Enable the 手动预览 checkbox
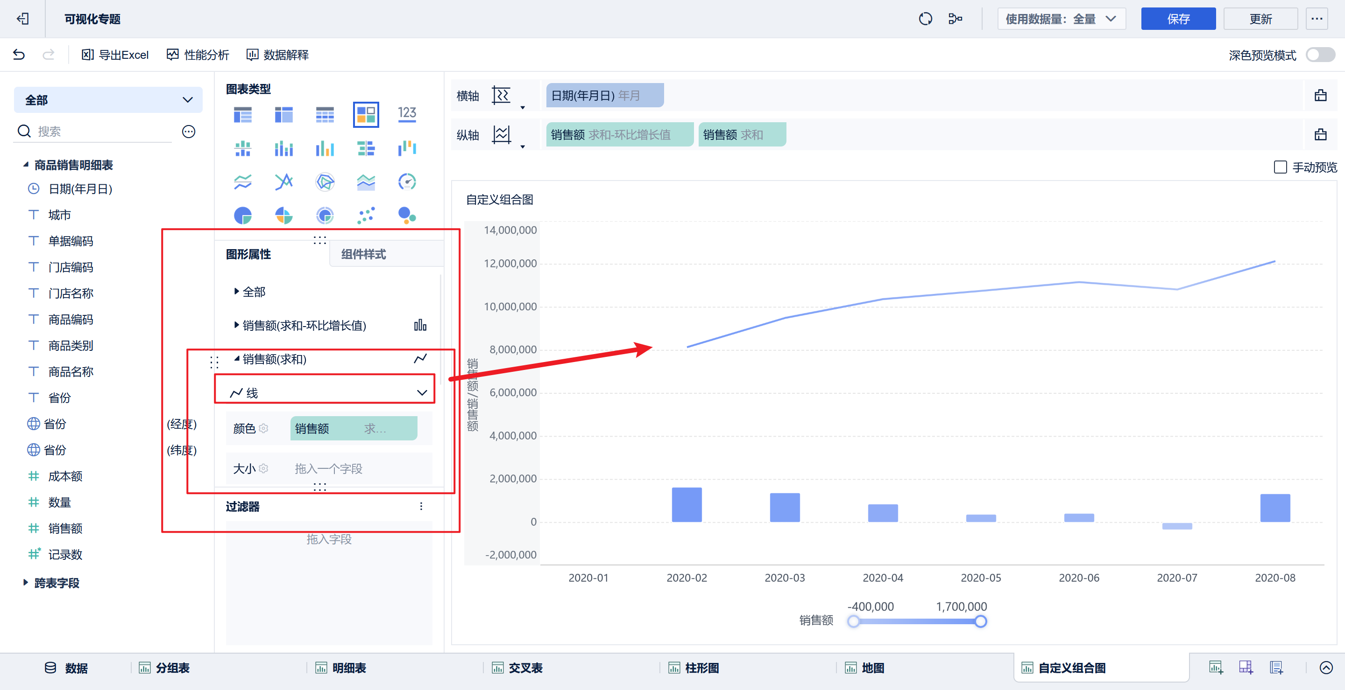The image size is (1345, 690). coord(1280,167)
